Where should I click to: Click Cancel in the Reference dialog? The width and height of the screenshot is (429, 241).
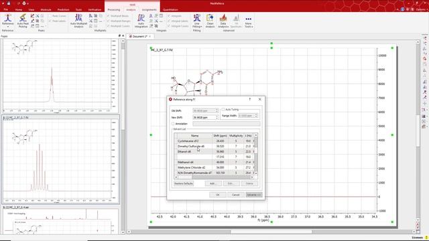[235, 195]
